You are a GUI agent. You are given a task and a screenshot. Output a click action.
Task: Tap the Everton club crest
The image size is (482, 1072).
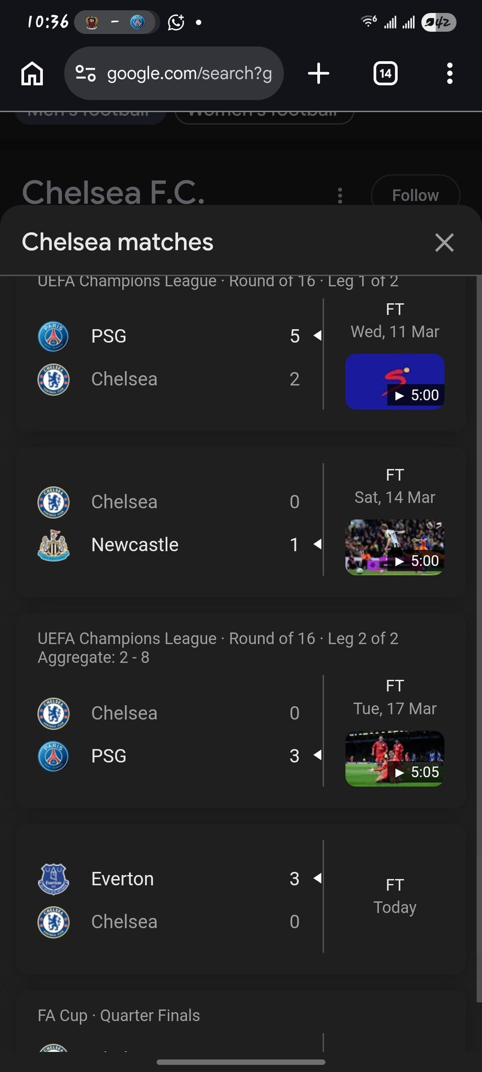click(53, 879)
